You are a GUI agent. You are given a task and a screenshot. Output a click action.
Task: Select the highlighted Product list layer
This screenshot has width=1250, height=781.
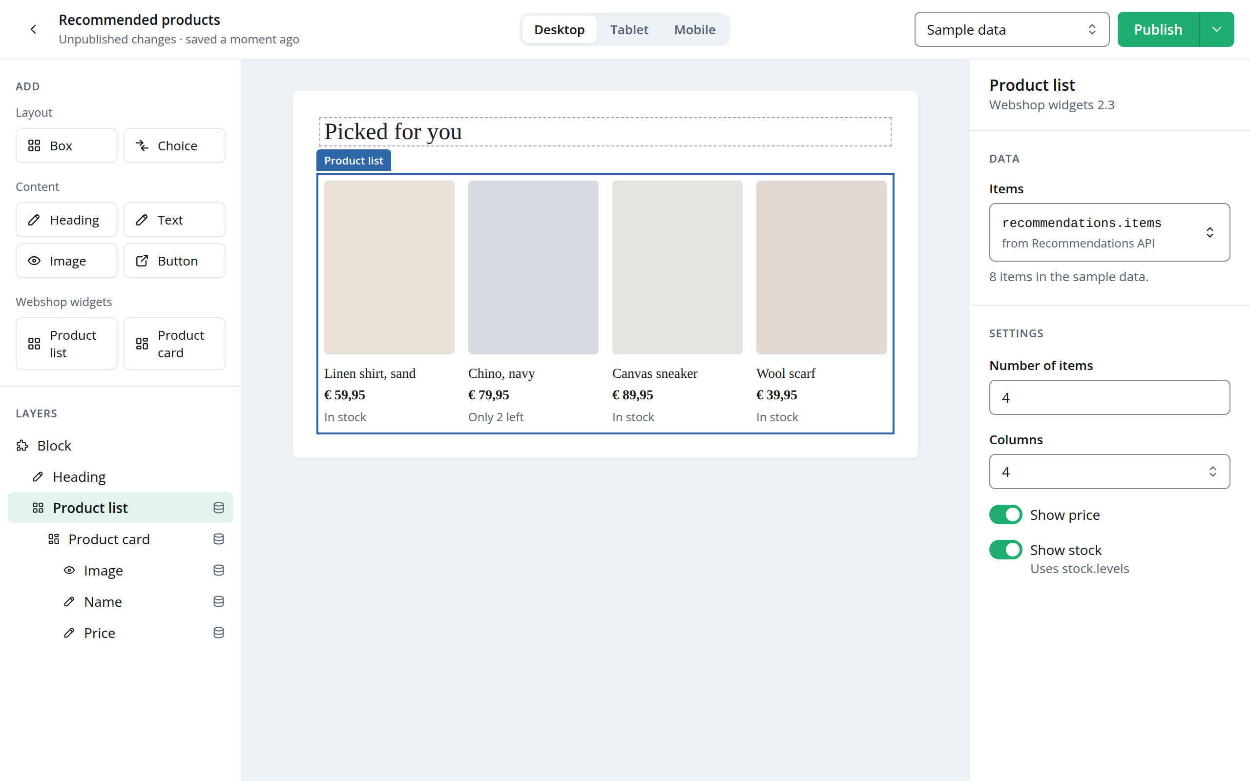pyautogui.click(x=120, y=508)
